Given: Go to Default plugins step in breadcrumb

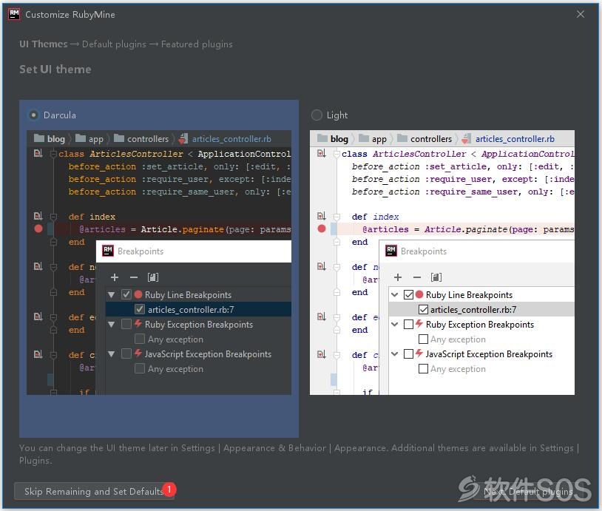Looking at the screenshot, I should point(114,44).
